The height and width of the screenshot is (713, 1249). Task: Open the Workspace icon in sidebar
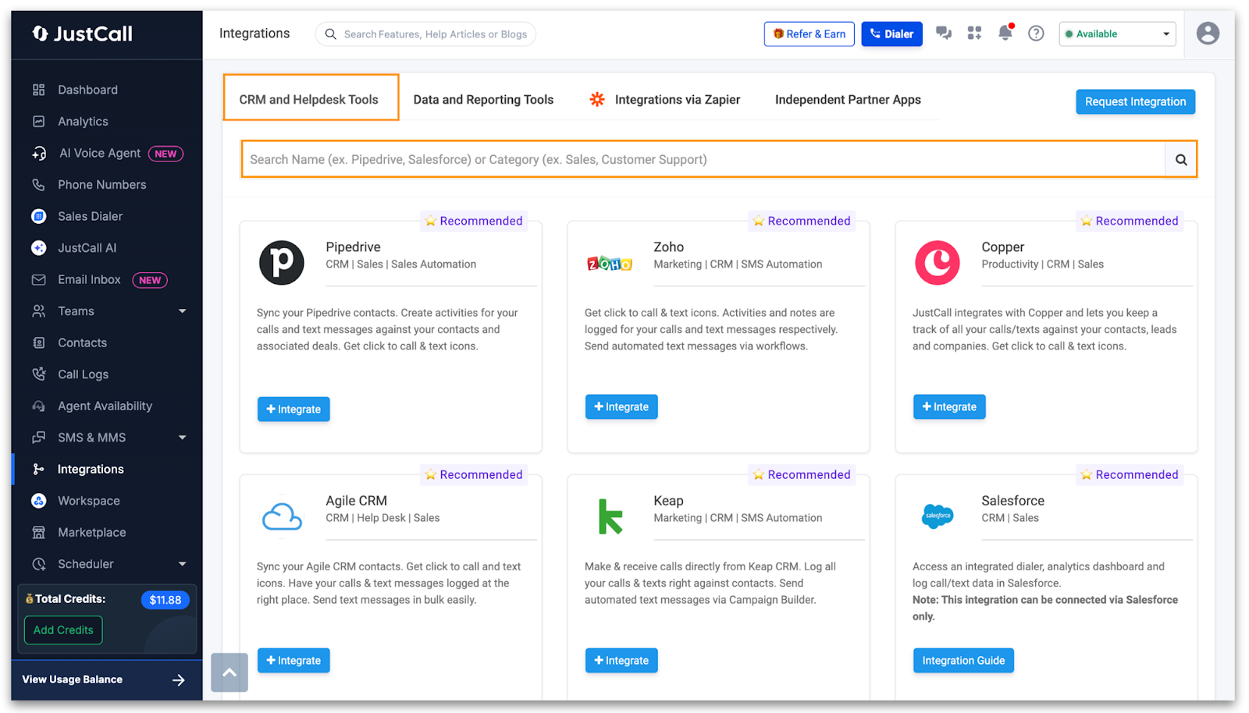(x=38, y=501)
